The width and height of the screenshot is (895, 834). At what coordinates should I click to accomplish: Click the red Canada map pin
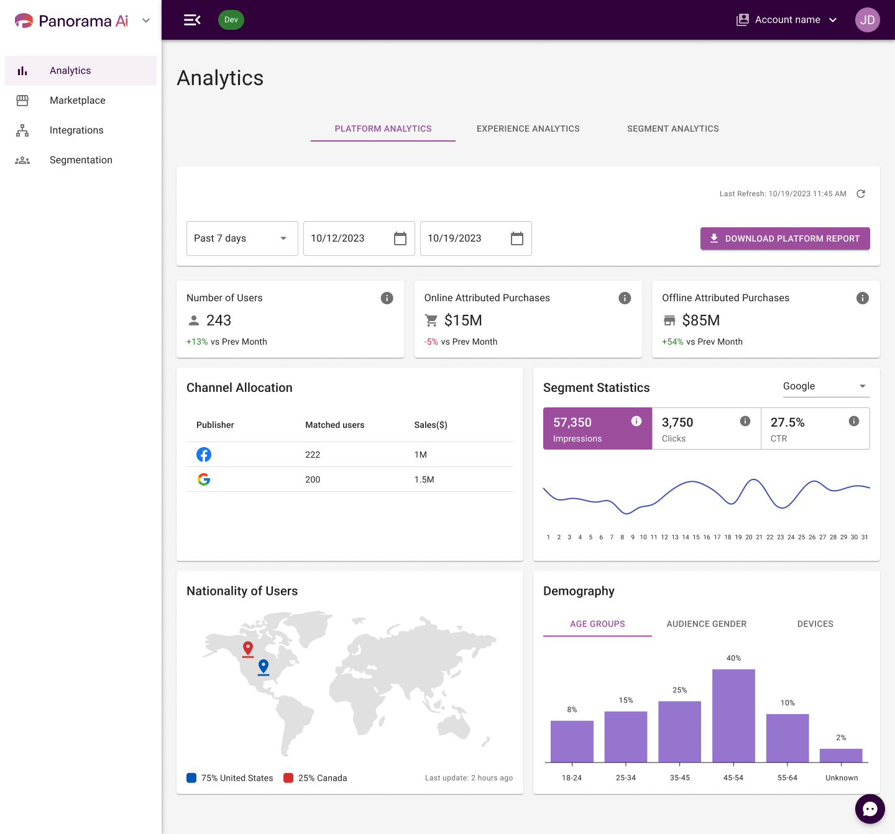[248, 649]
